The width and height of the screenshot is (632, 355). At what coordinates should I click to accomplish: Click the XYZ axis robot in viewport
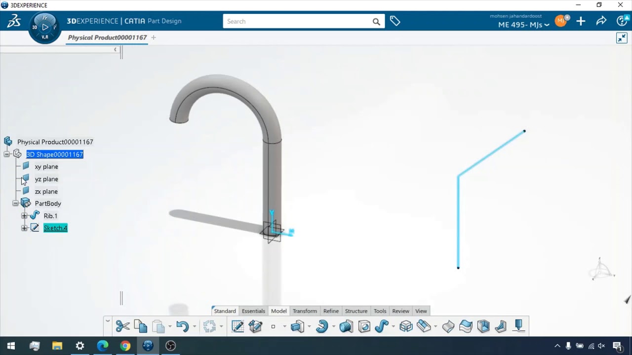click(x=601, y=269)
